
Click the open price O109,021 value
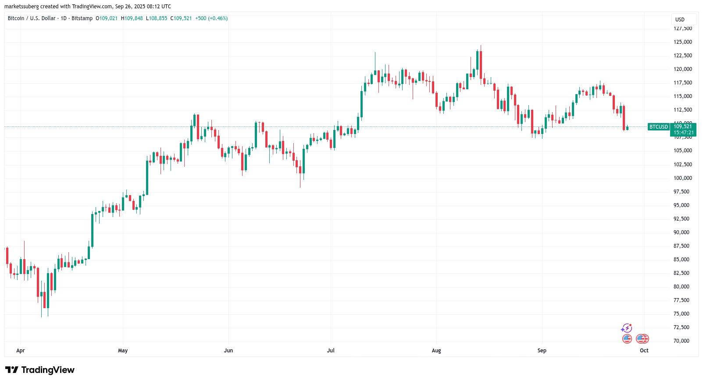pyautogui.click(x=107, y=18)
